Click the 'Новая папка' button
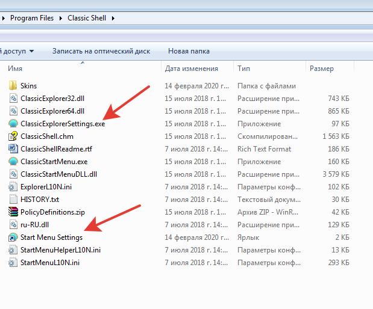The image size is (373, 309). pos(189,51)
